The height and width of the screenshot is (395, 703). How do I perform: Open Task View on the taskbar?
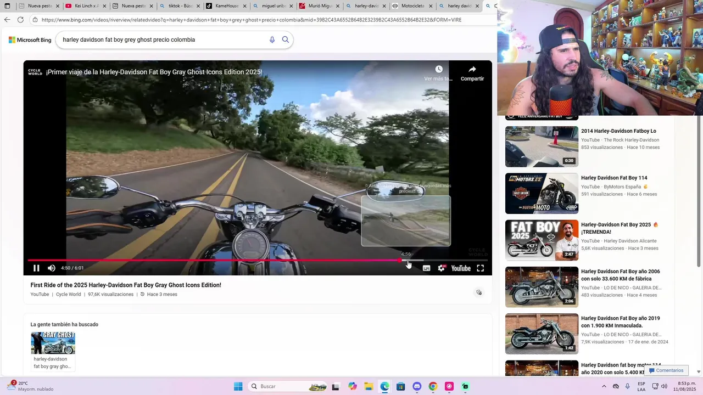tap(336, 386)
